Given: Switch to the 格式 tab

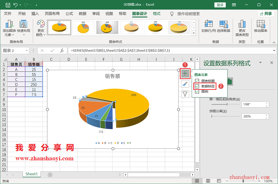Looking at the screenshot, I should [x=157, y=13].
